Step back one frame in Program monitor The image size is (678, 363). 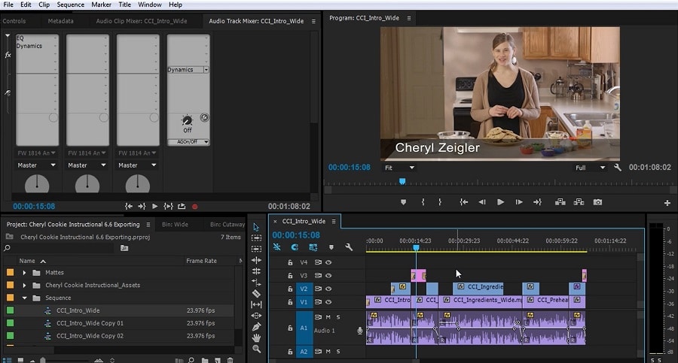482,202
